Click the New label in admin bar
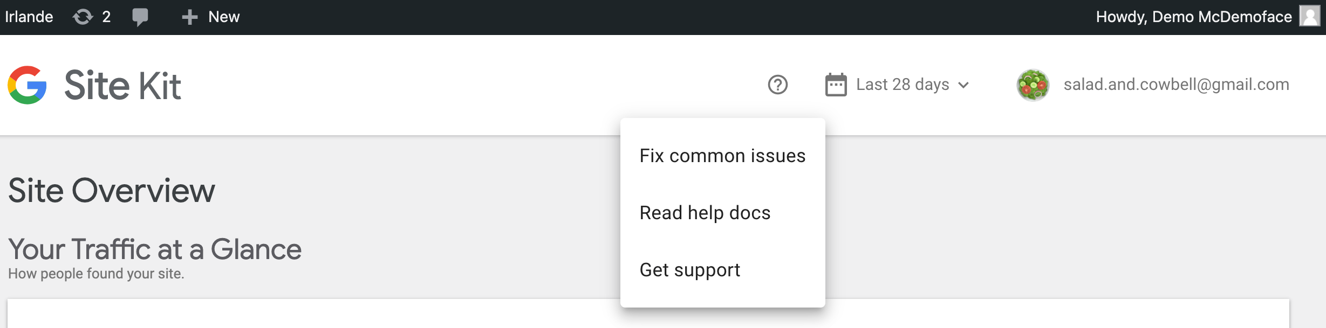 coord(224,17)
